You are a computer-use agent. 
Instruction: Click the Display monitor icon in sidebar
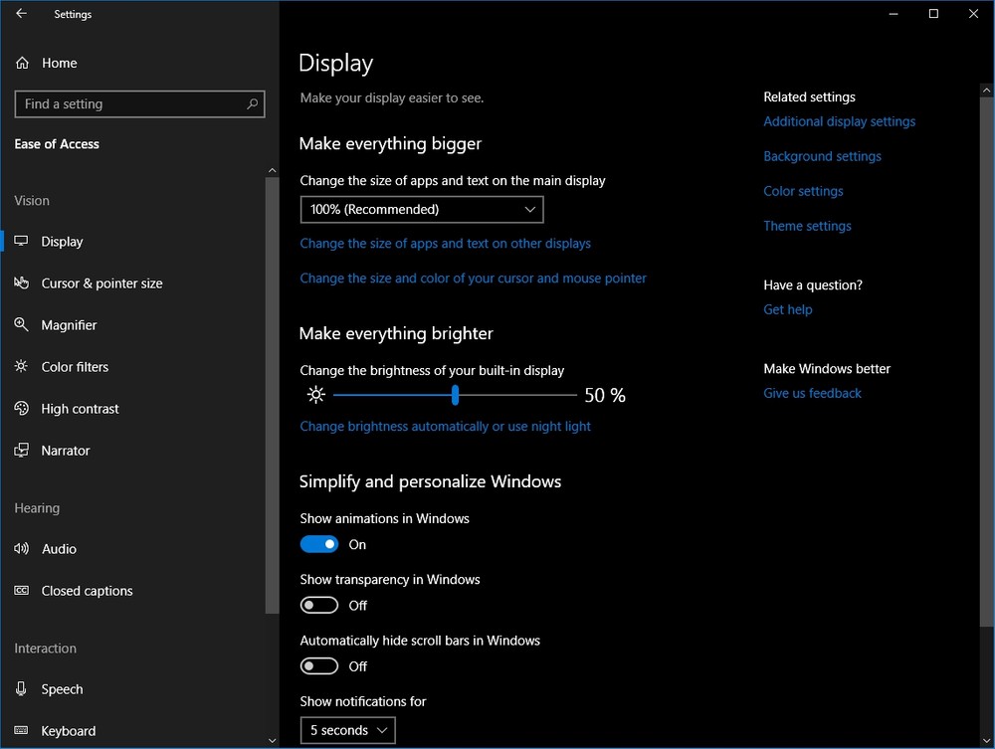(22, 241)
